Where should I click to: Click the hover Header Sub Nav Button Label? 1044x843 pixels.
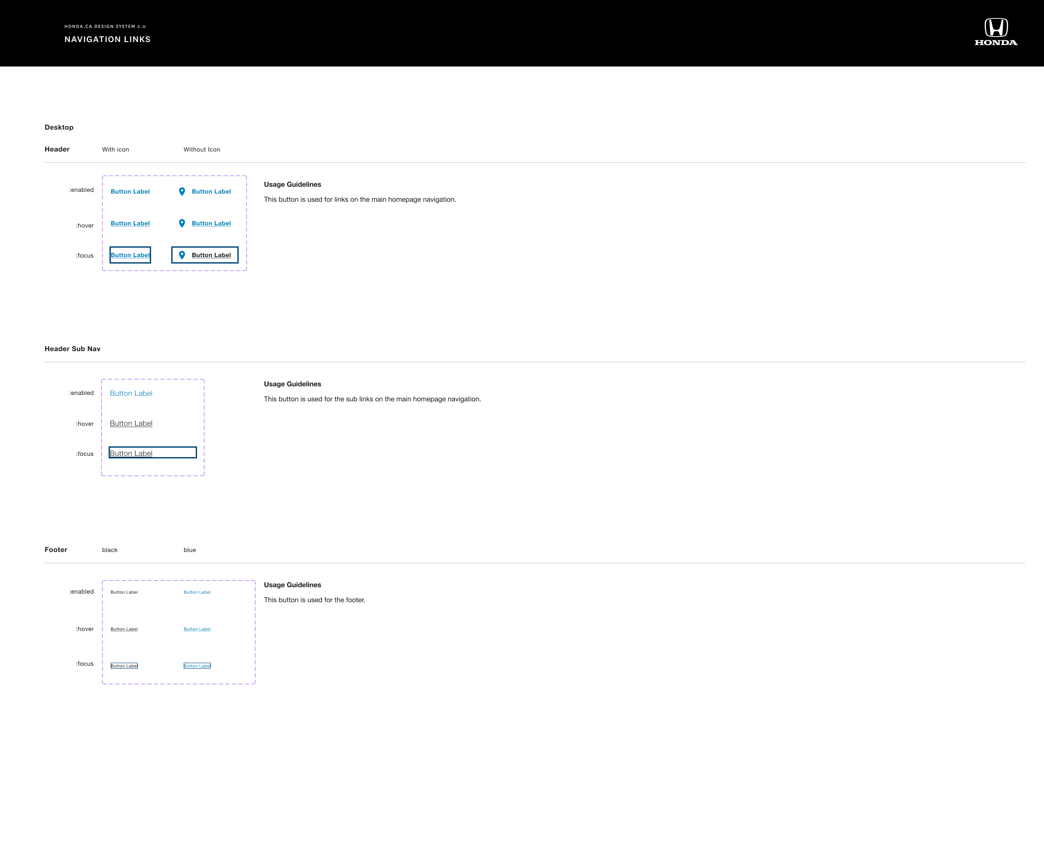coord(131,424)
